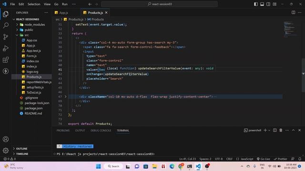Split the editor to the right

click(x=293, y=13)
